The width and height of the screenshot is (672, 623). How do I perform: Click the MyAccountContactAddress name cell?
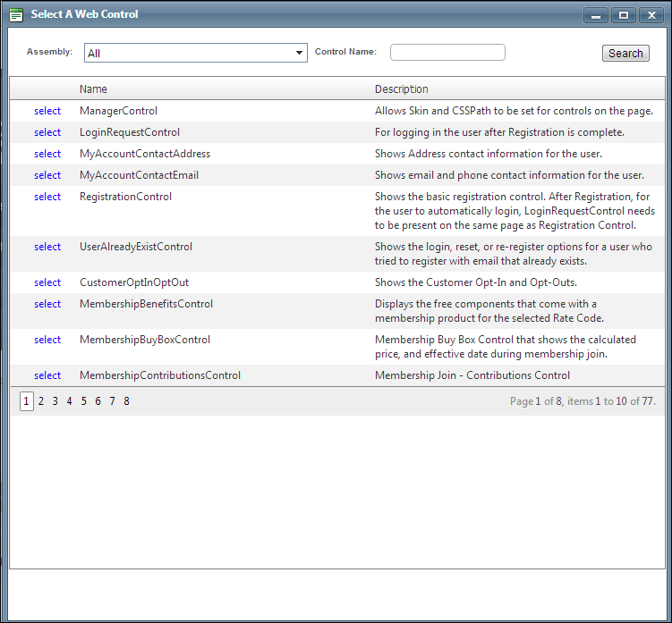pyautogui.click(x=145, y=154)
